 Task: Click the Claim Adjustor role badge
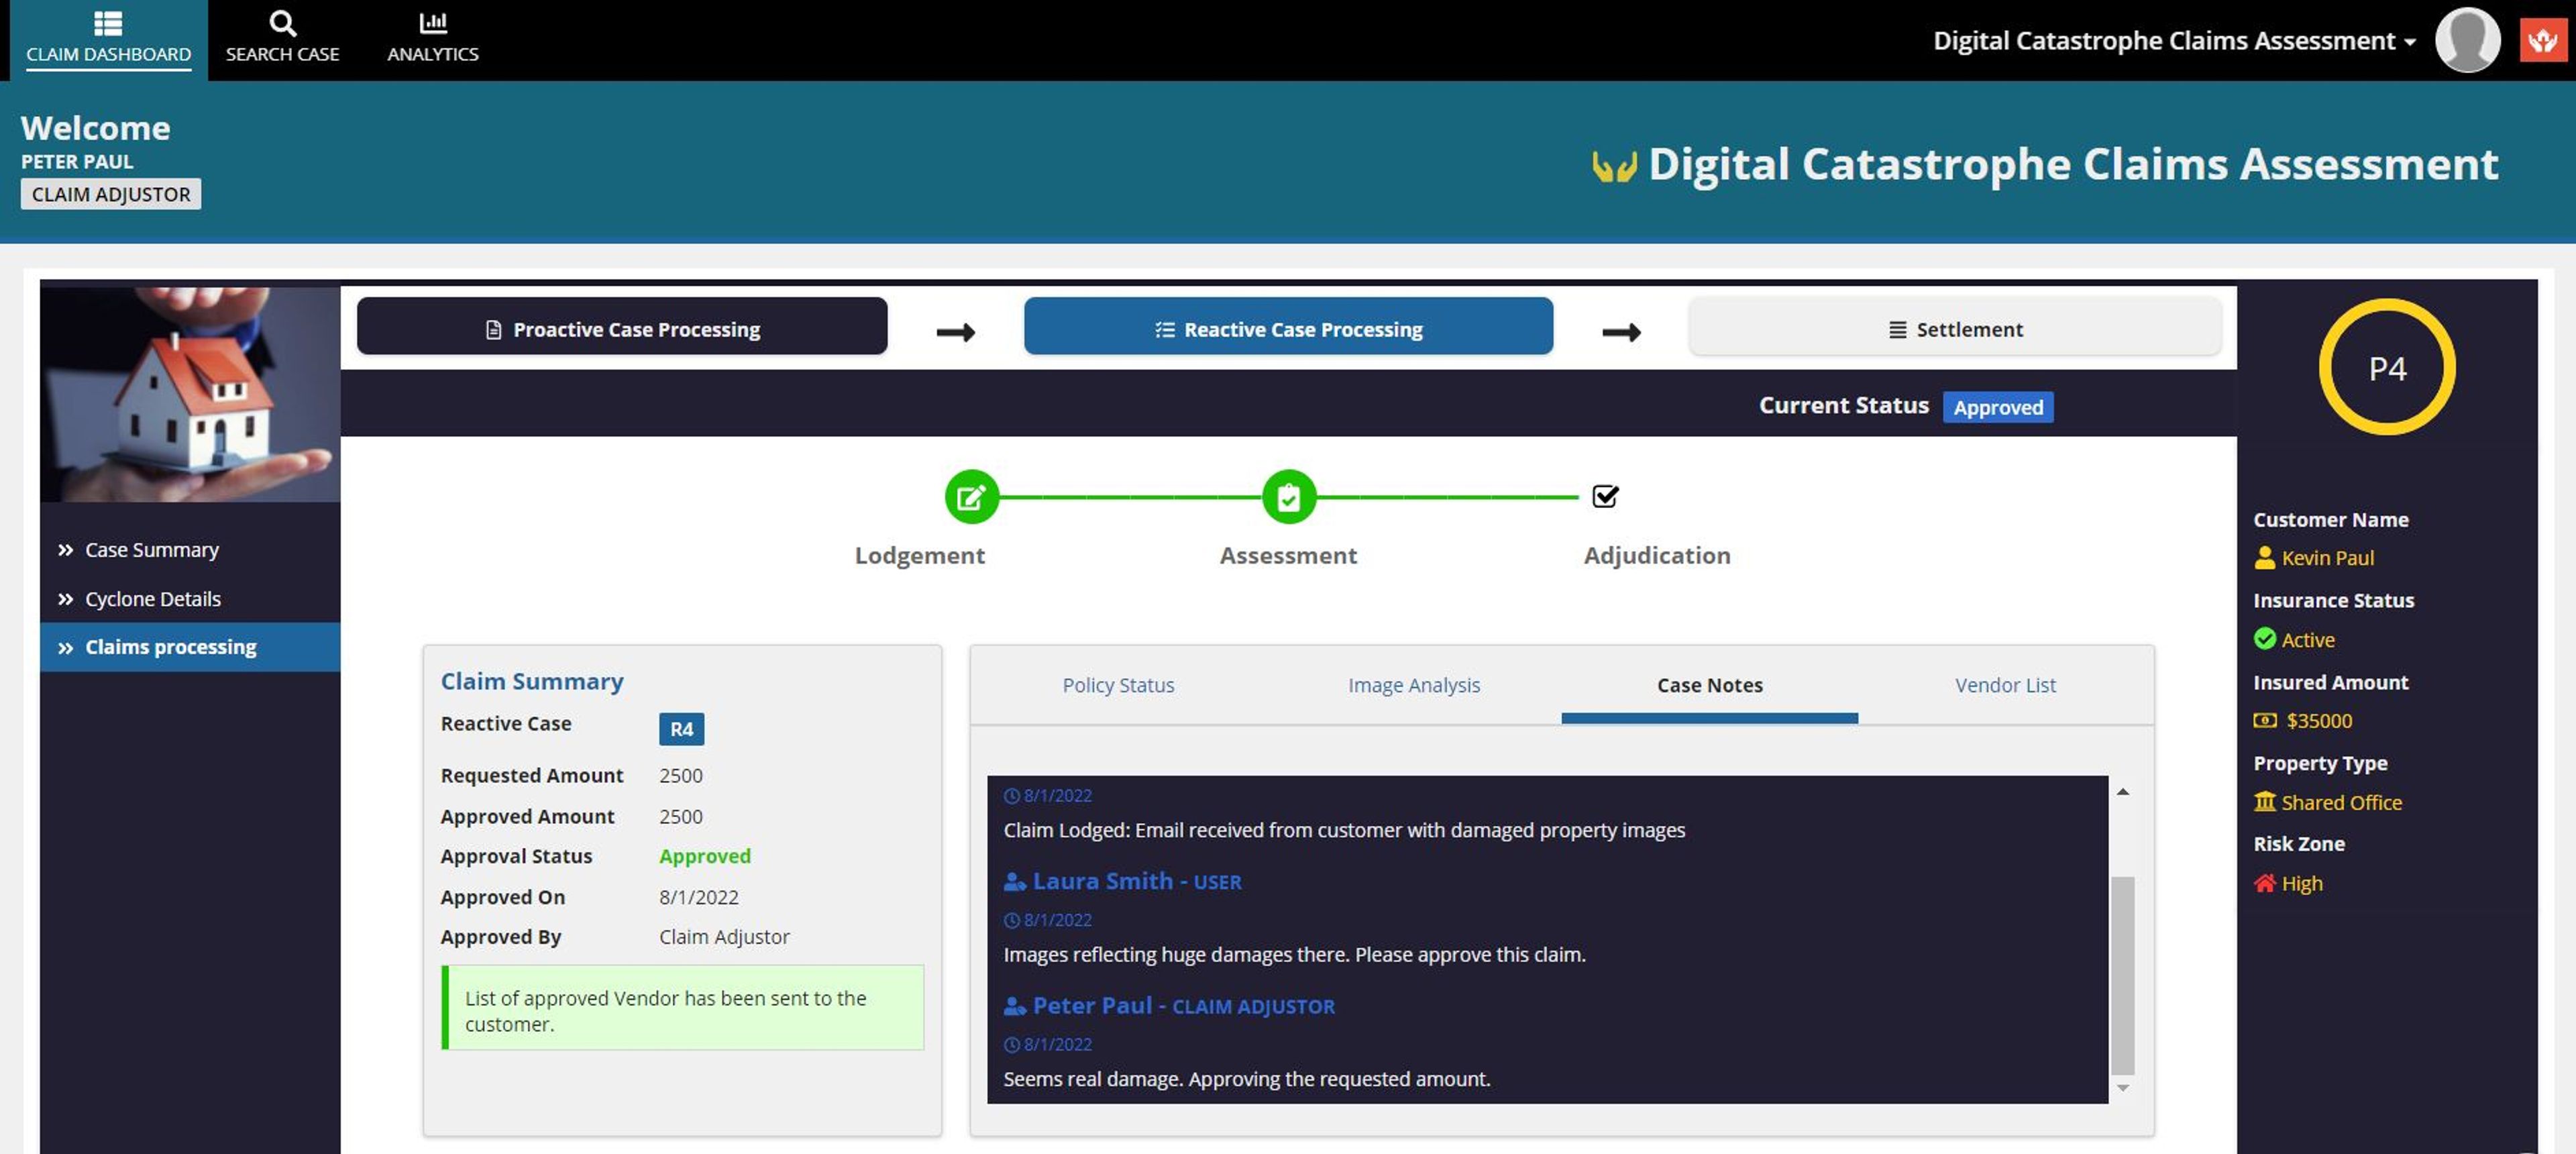click(x=110, y=194)
